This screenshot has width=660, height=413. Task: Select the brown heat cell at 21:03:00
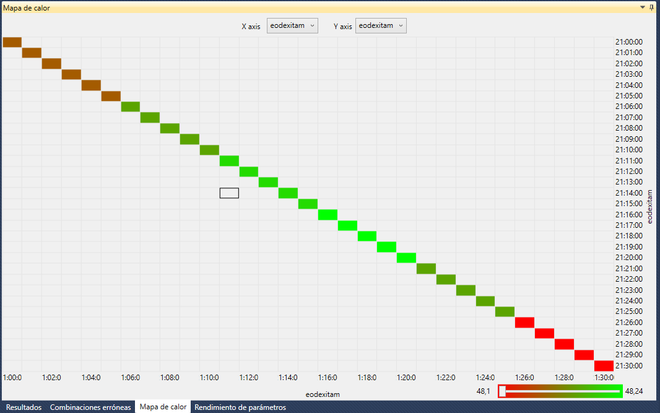(71, 74)
